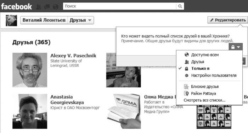
Task: Open Alexey V. Pasechnik profile link
Action: (73, 56)
